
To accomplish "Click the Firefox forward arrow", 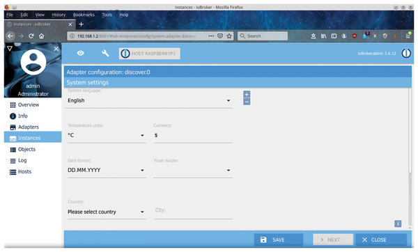I will coord(21,36).
